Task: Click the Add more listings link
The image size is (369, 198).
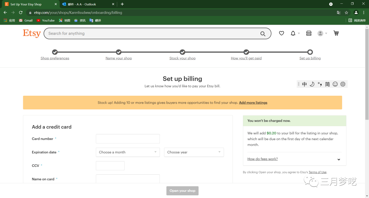Action: (253, 103)
